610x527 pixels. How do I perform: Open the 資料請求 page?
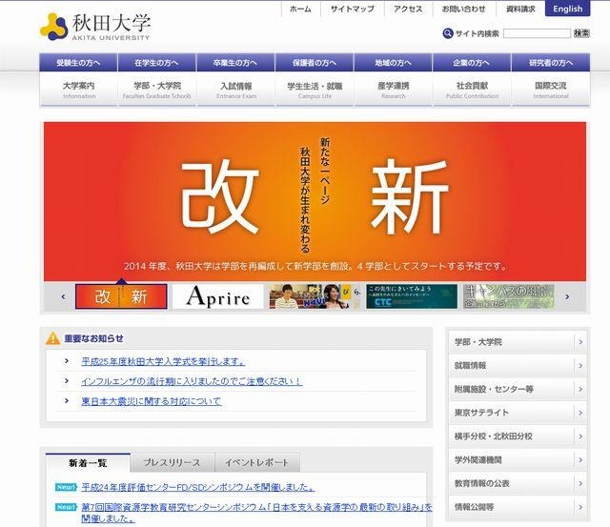pos(520,9)
